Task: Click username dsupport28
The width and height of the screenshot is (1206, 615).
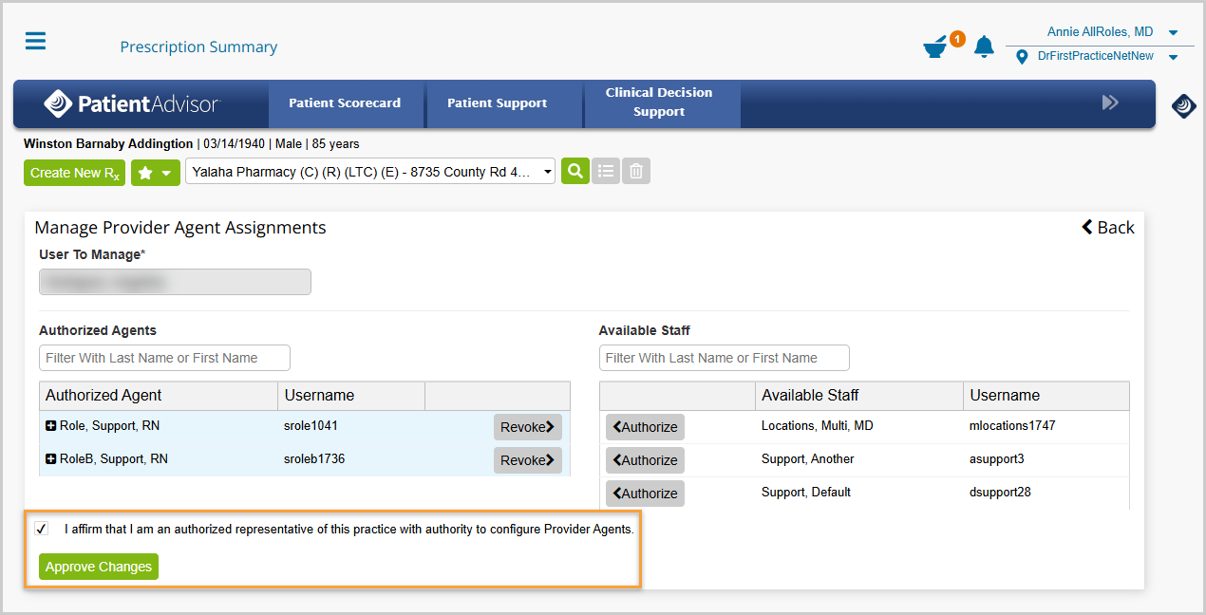Action: pyautogui.click(x=1000, y=493)
